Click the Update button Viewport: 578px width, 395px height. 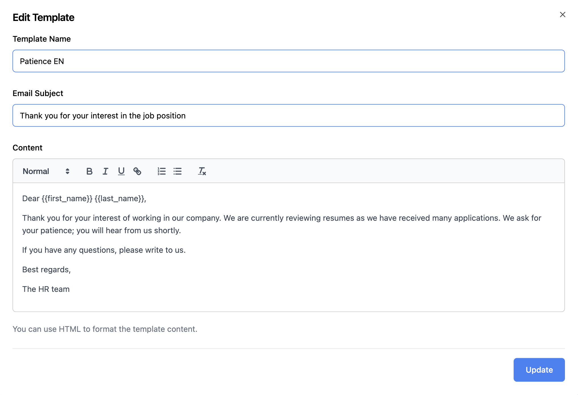point(539,369)
